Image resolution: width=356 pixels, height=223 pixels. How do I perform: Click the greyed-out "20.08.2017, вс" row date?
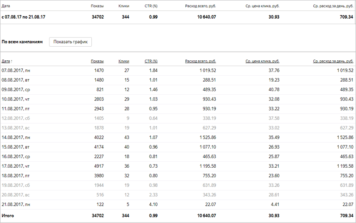point(16,194)
